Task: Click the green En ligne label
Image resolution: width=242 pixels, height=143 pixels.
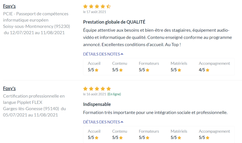Action: coord(114,94)
